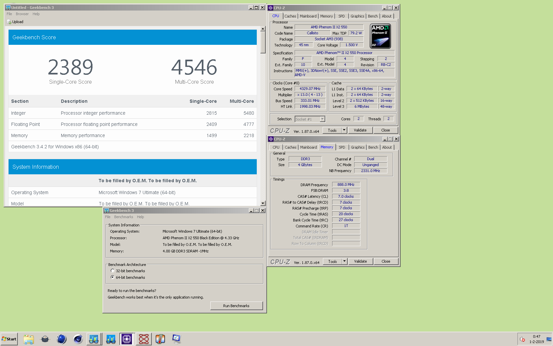Switch to Mainboard tab in upper CPU-Z
Image resolution: width=553 pixels, height=346 pixels.
[308, 16]
